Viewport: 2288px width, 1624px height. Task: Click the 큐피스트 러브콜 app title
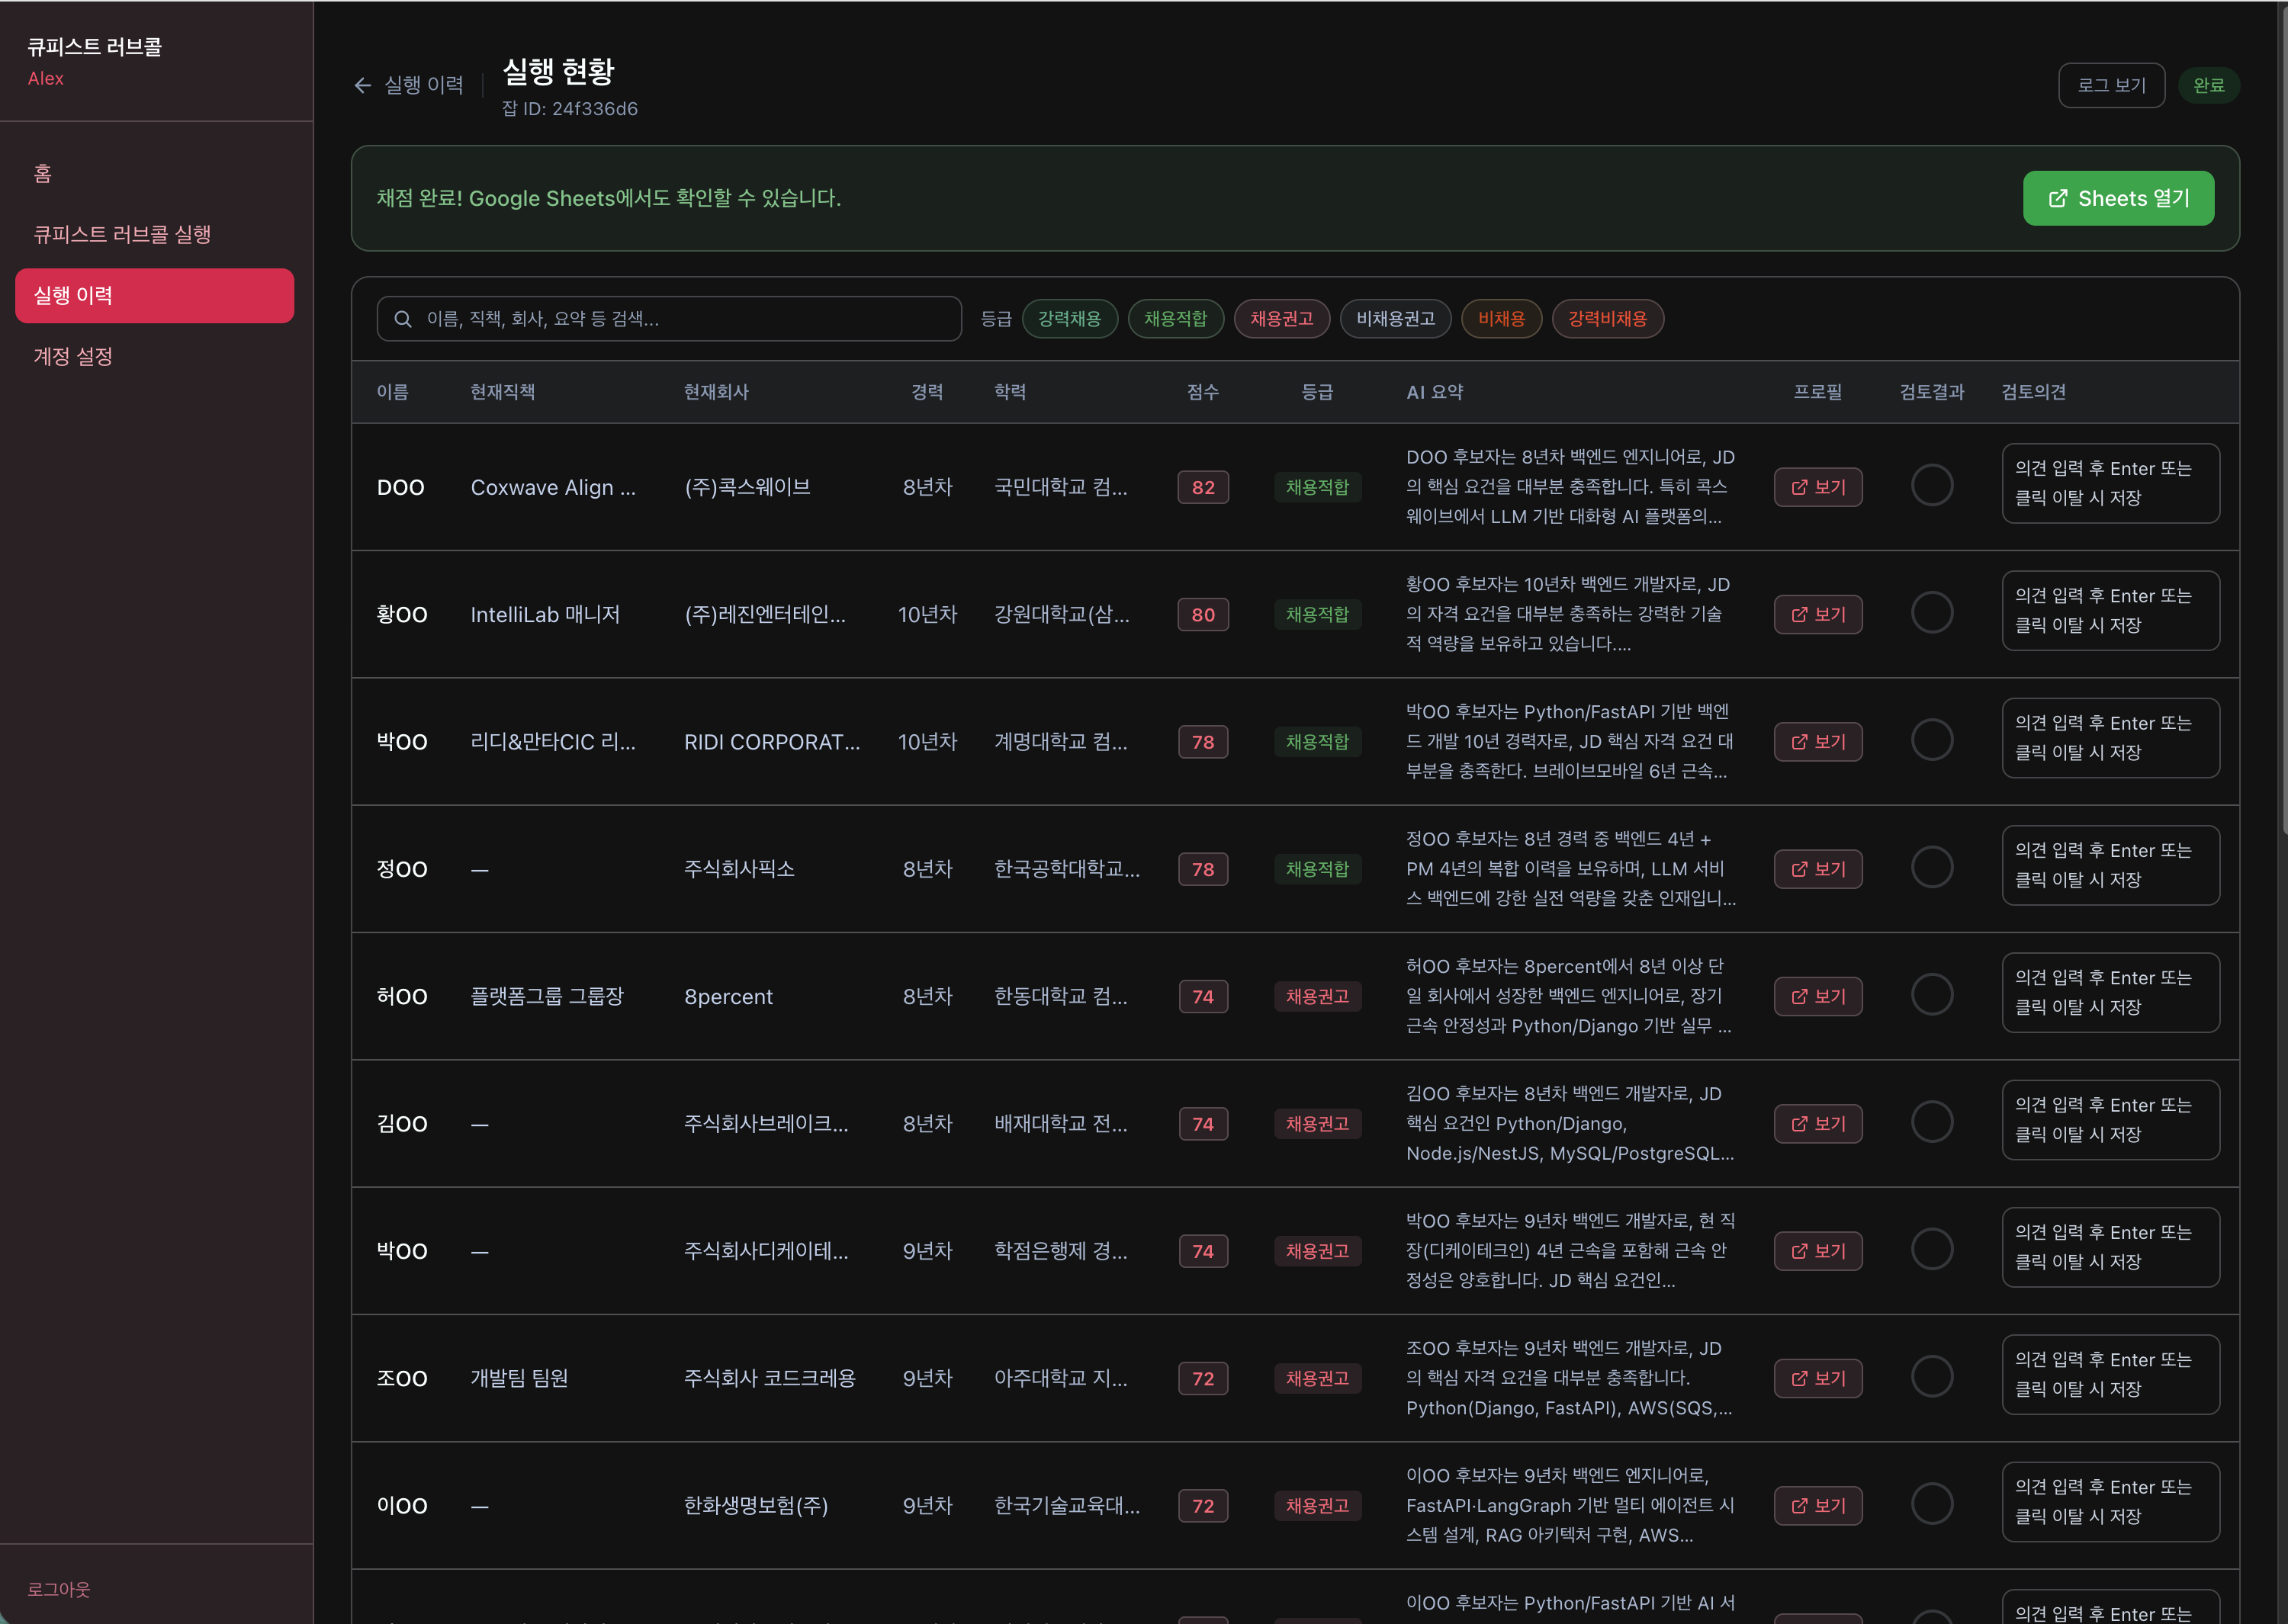[94, 47]
